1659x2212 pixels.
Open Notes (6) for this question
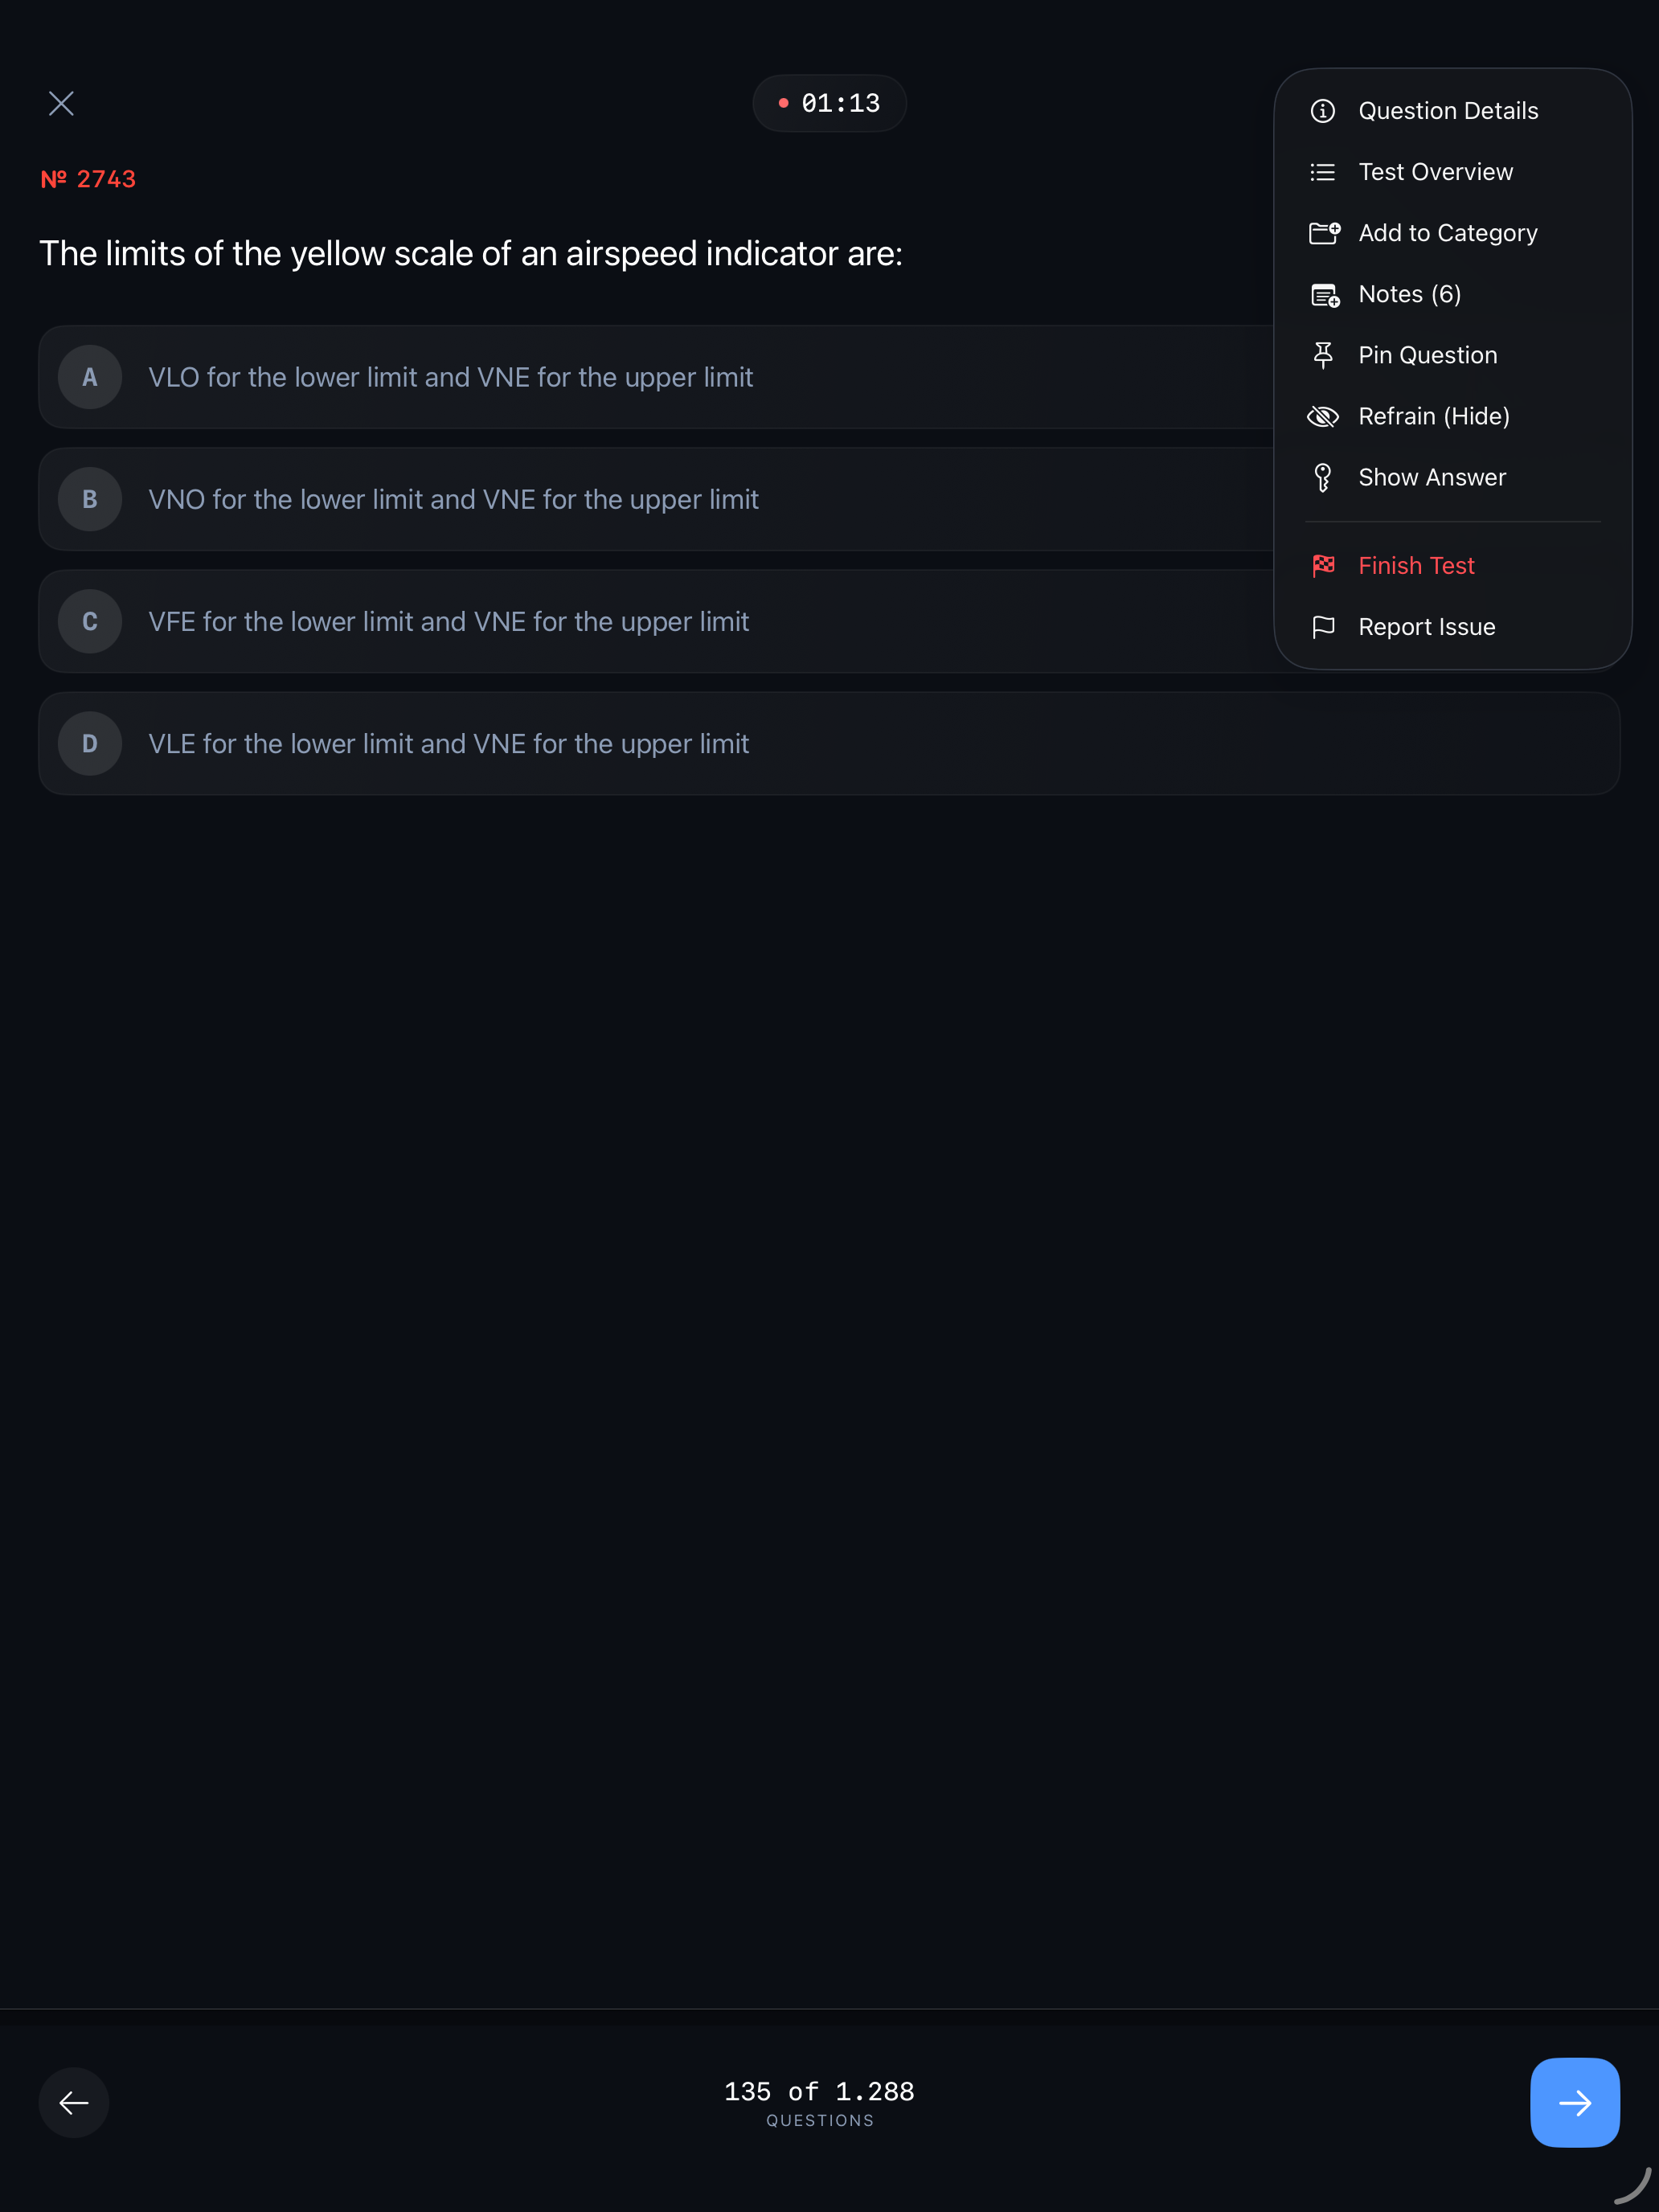pyautogui.click(x=1410, y=294)
